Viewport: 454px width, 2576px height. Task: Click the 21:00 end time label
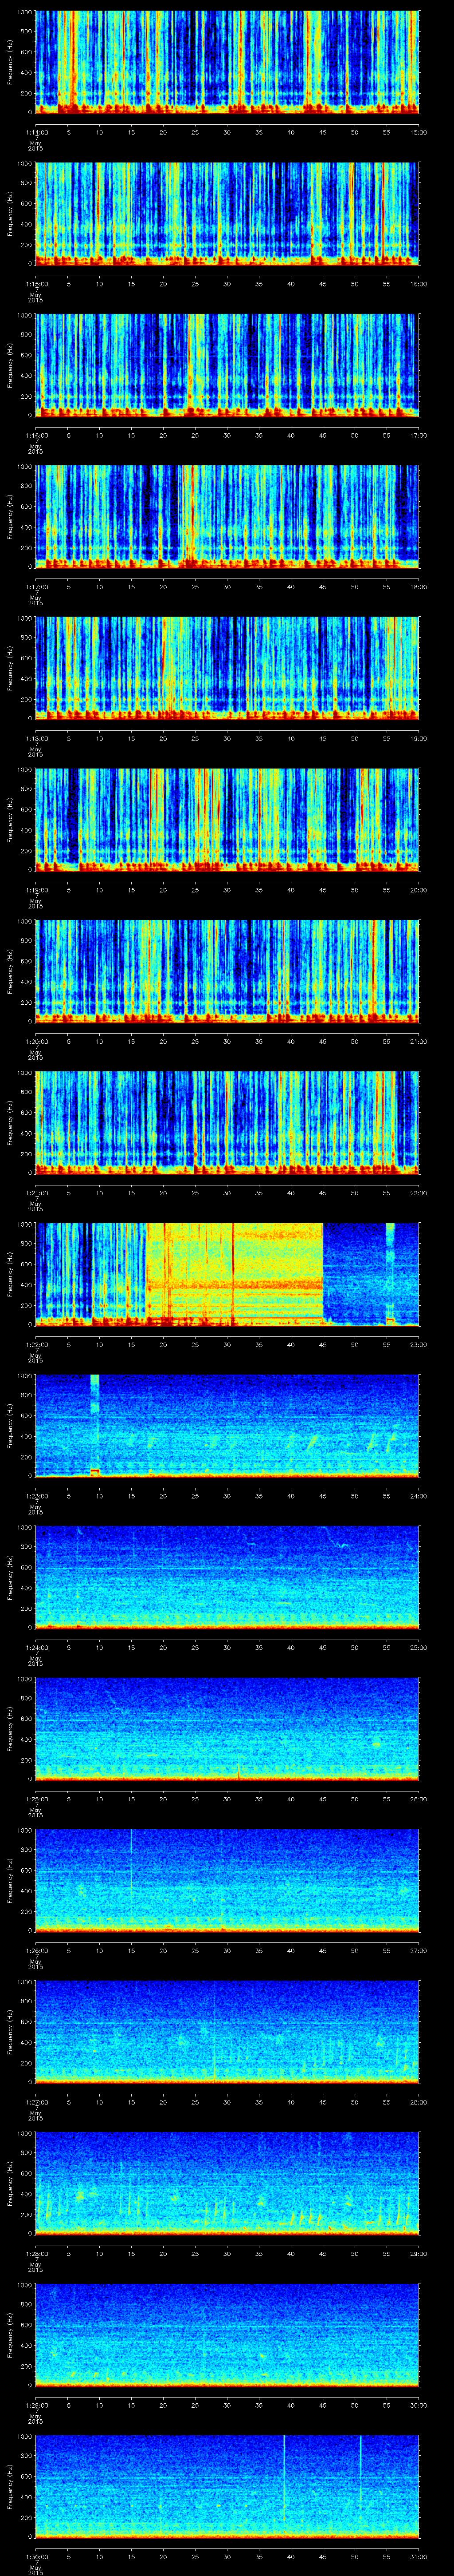[x=419, y=1041]
